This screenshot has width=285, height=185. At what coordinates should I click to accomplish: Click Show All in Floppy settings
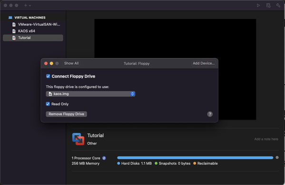(71, 63)
